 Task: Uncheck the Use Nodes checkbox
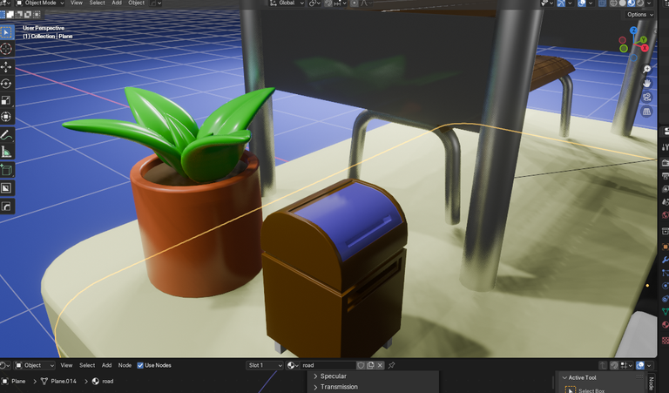140,365
